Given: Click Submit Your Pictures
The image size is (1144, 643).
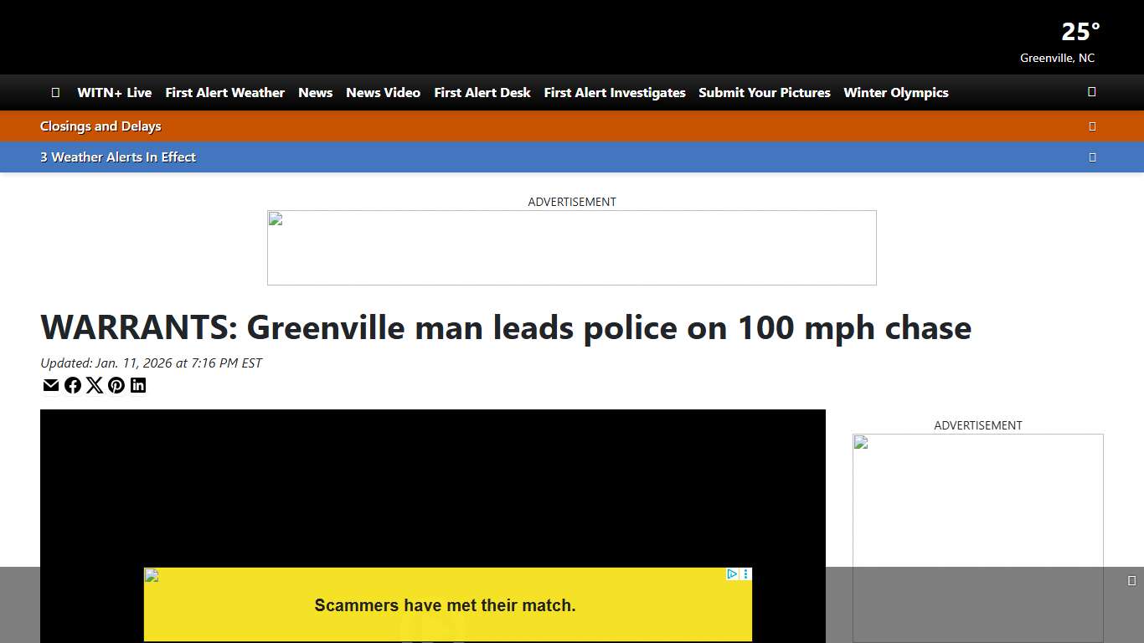Looking at the screenshot, I should point(764,93).
